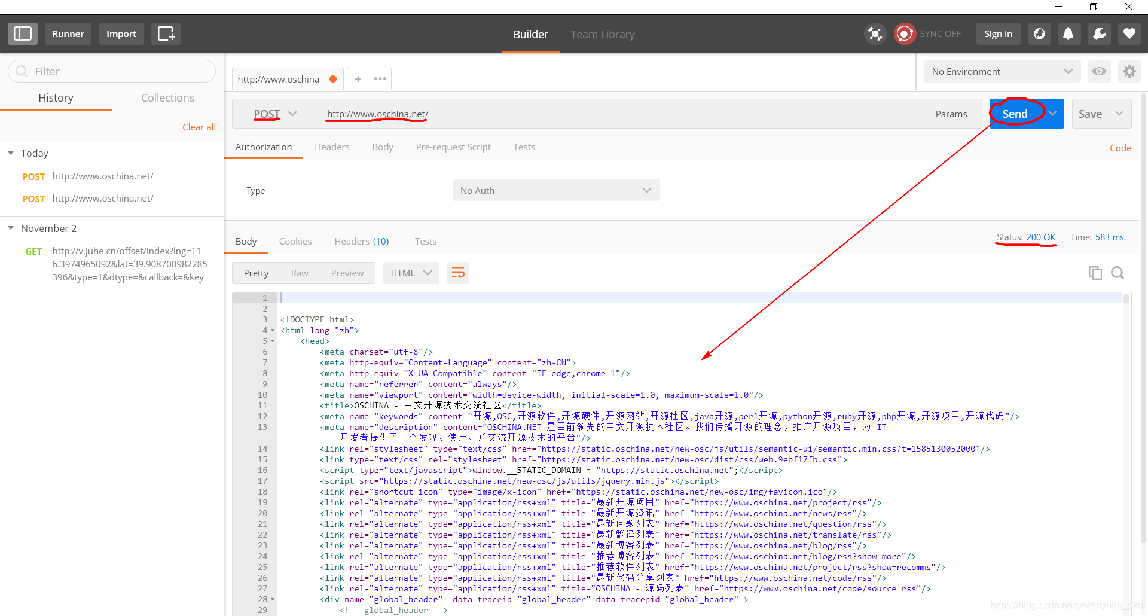Open Postman settings with the gear icon

tap(1129, 71)
